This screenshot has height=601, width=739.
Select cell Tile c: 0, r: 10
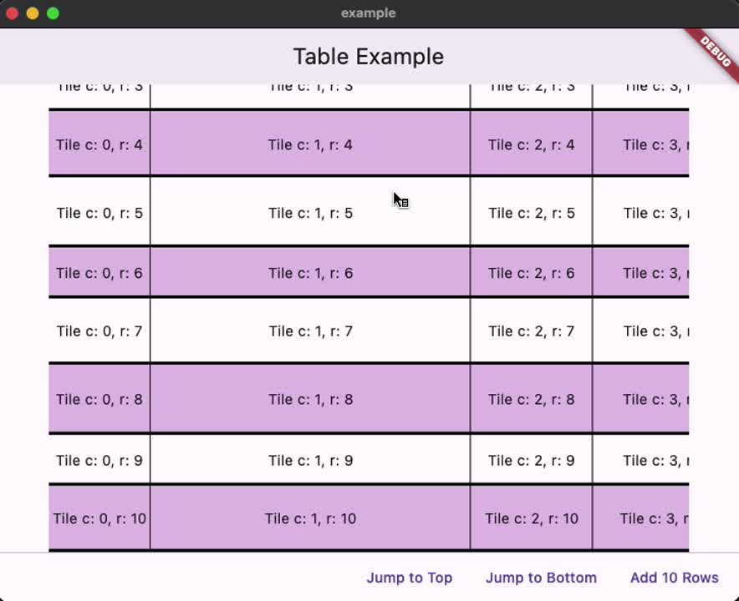point(99,518)
